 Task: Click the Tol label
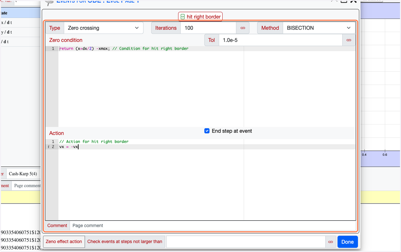[x=212, y=40]
